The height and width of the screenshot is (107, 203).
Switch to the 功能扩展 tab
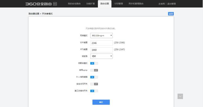[x=90, y=4]
